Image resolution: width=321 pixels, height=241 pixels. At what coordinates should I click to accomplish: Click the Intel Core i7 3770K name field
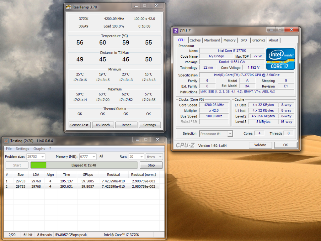click(232, 50)
